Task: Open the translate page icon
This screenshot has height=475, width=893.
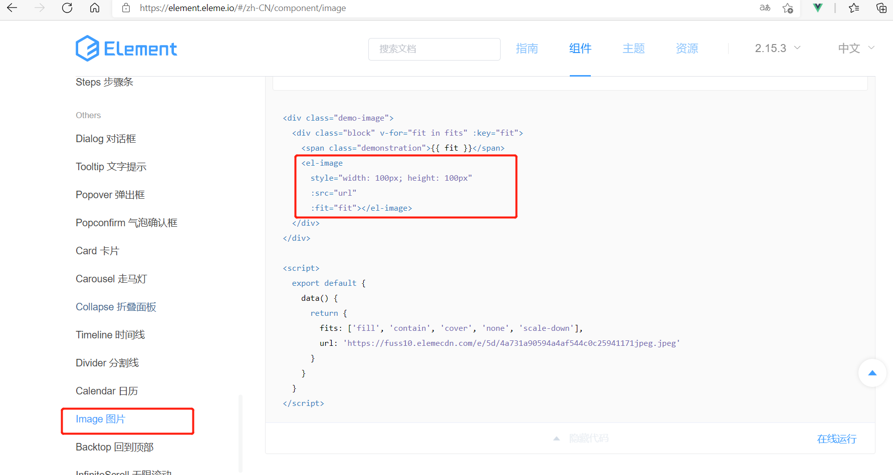Action: (x=765, y=8)
